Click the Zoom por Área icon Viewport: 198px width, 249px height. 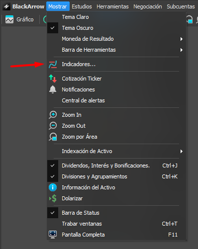click(x=53, y=137)
